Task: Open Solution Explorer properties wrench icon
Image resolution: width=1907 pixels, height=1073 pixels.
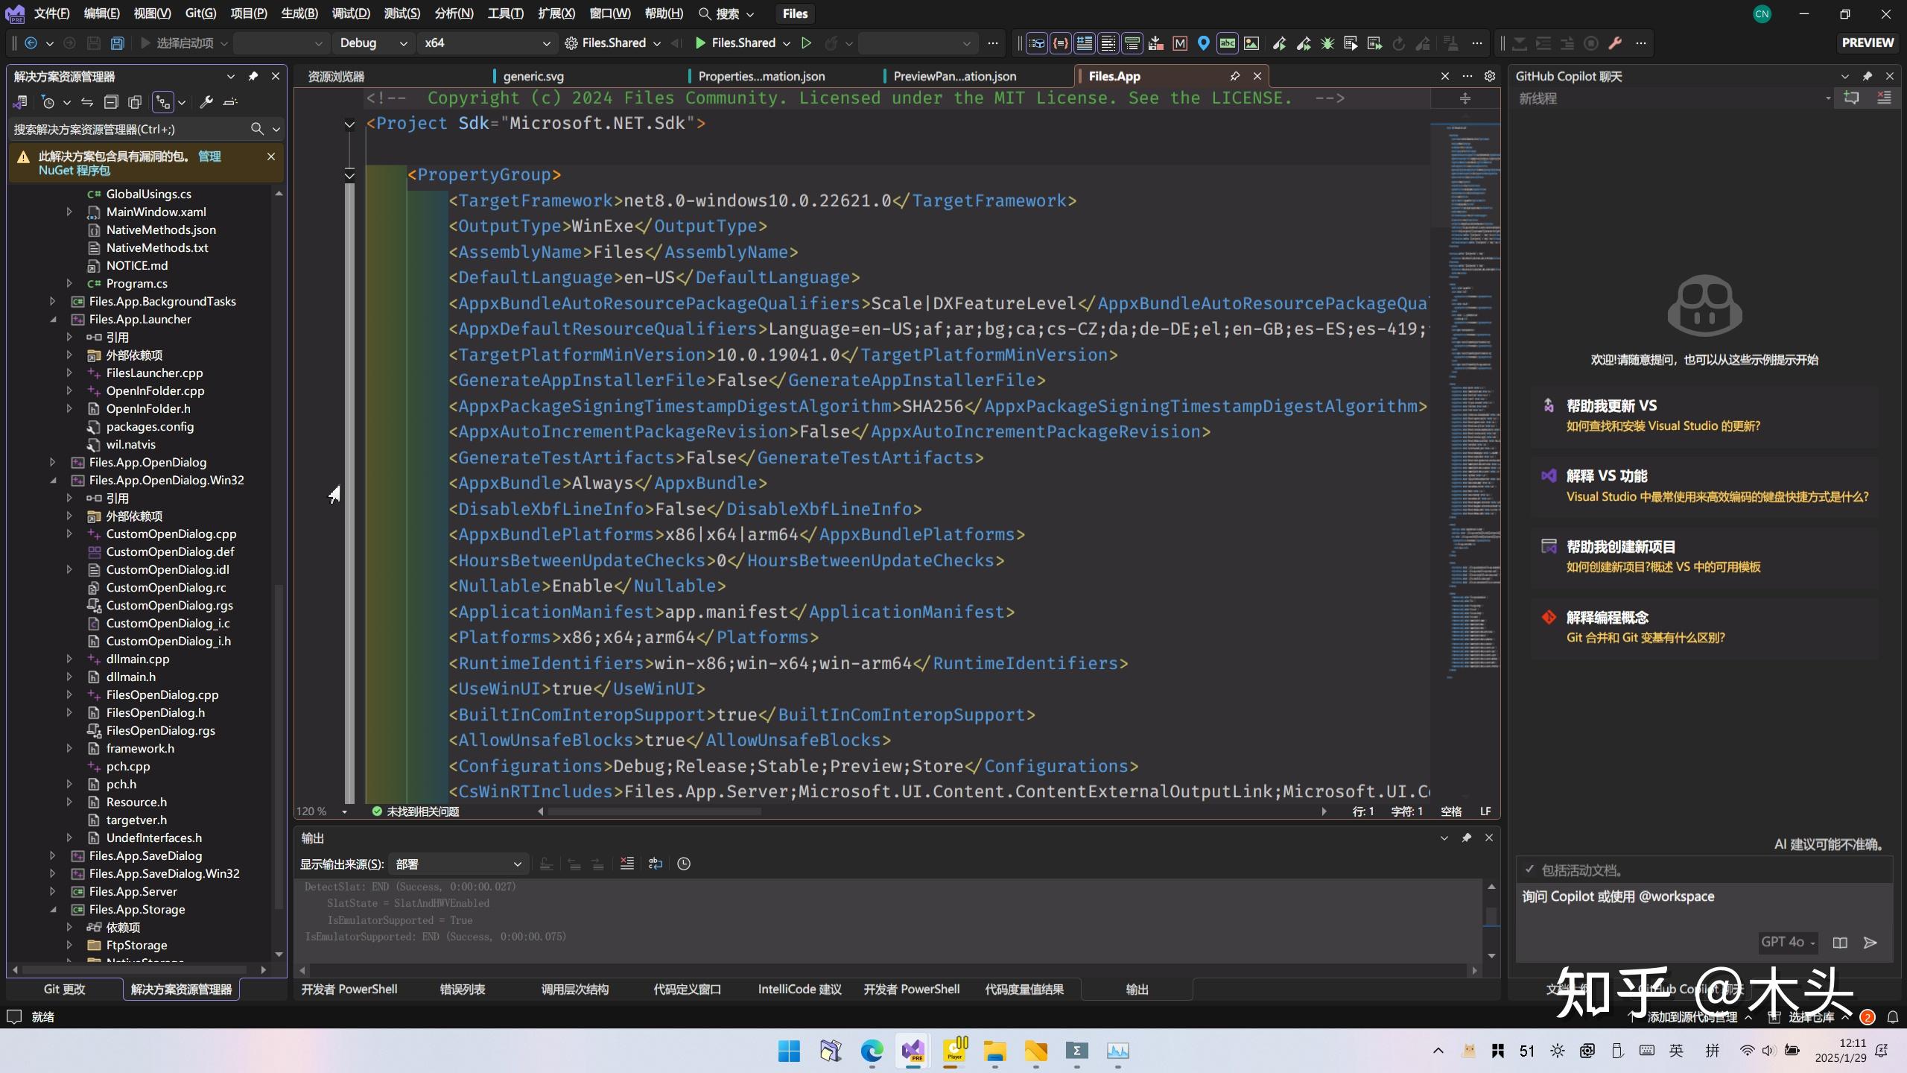Action: pos(207,102)
